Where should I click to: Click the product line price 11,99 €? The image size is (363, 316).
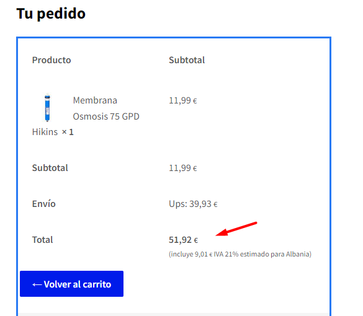(x=183, y=100)
